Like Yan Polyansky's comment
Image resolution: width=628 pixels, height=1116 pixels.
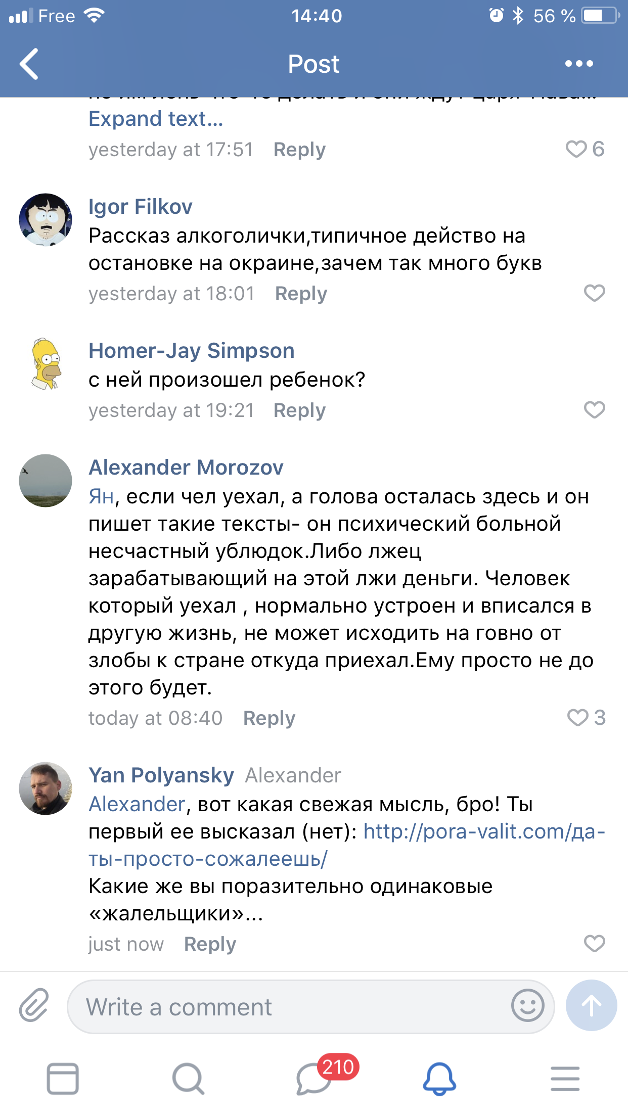click(594, 944)
